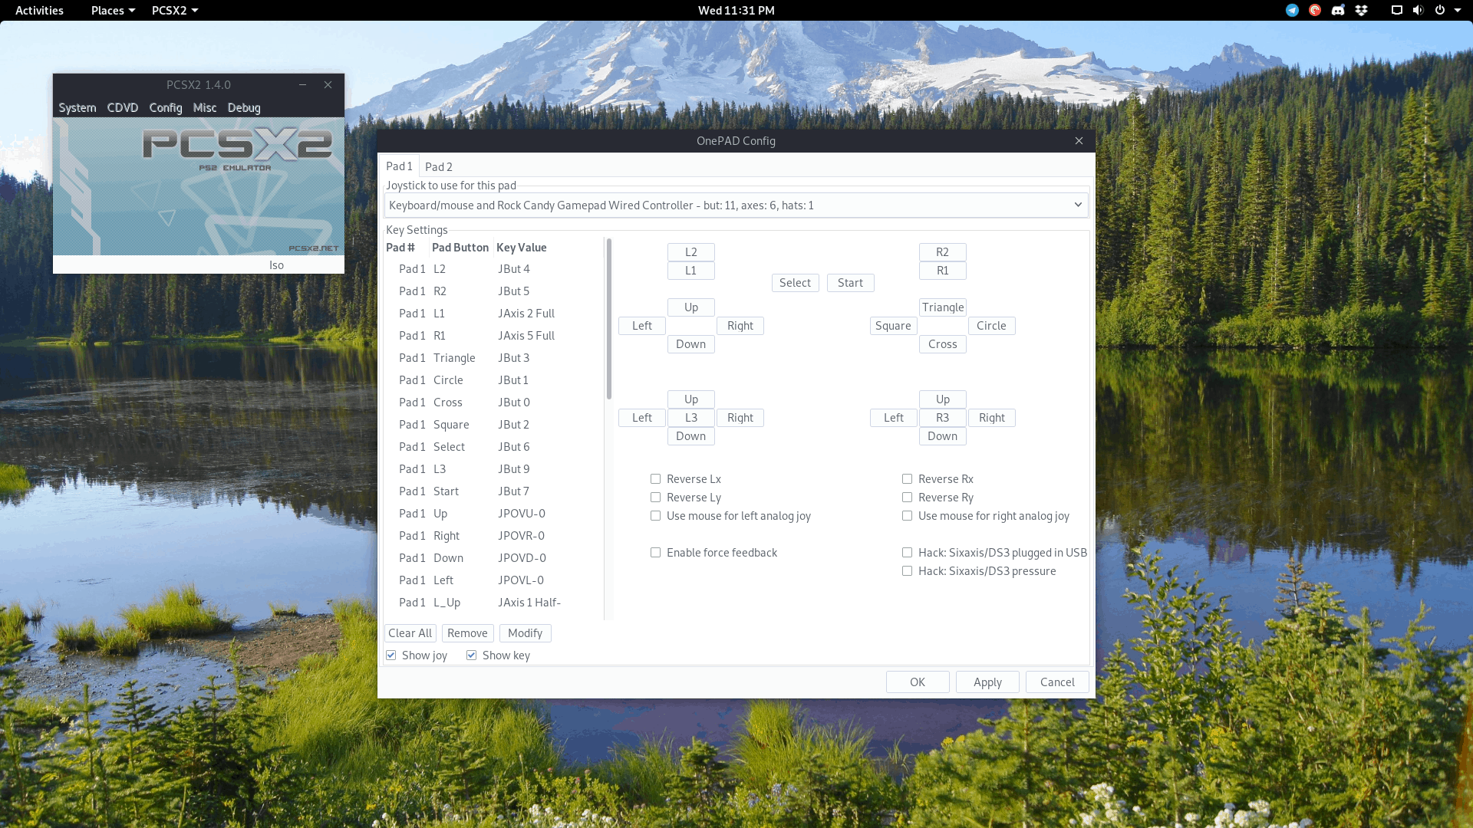Image resolution: width=1473 pixels, height=828 pixels.
Task: Click the red circular tray icon
Action: (1315, 10)
